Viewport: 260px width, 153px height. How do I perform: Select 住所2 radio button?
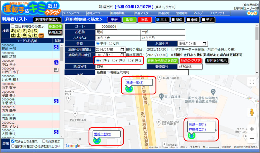click(x=114, y=60)
